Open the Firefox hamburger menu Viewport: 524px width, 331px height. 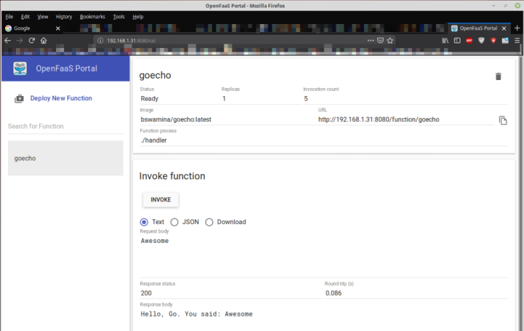coord(517,41)
